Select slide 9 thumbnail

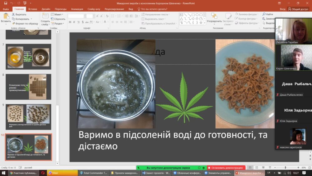click(28, 117)
